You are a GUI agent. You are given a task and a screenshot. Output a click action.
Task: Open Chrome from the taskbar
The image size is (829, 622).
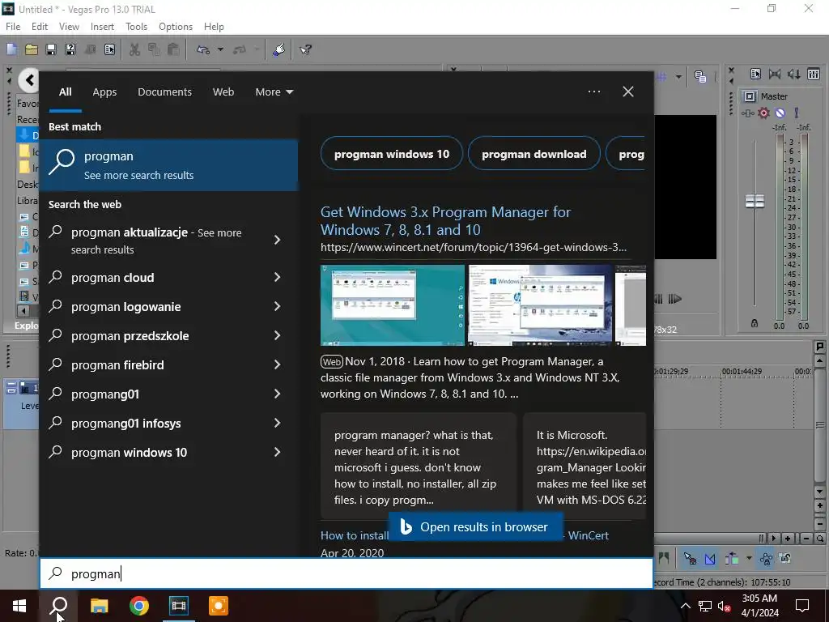pyautogui.click(x=139, y=606)
